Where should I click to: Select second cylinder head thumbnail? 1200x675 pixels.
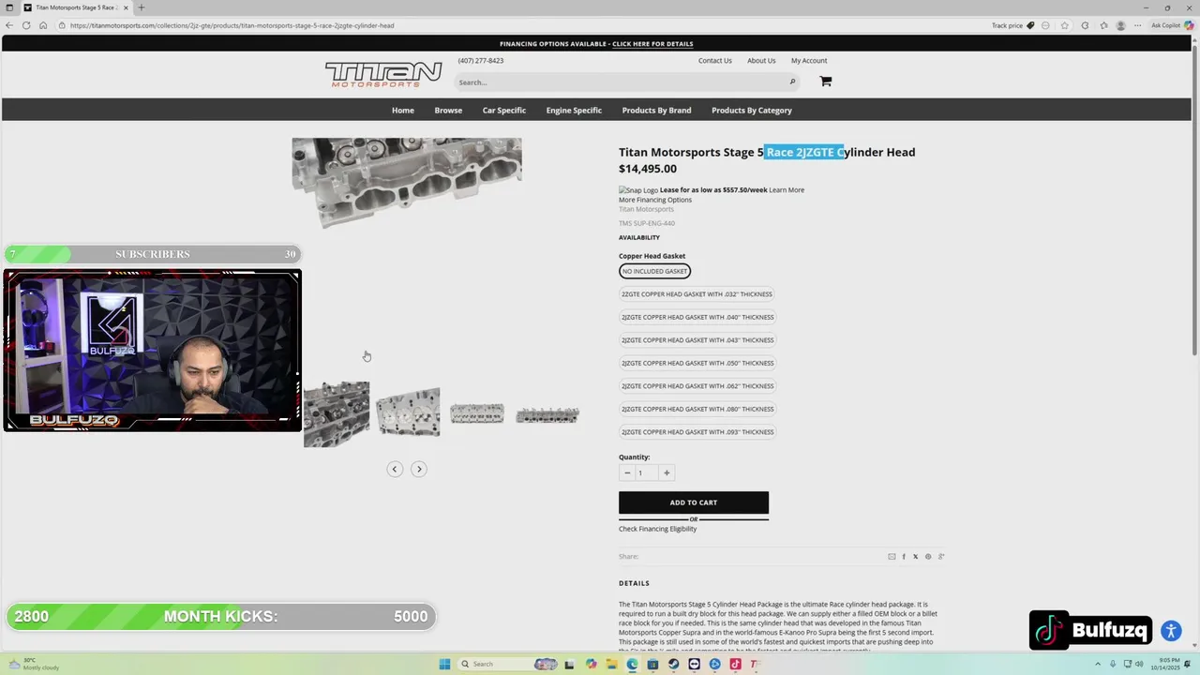408,413
